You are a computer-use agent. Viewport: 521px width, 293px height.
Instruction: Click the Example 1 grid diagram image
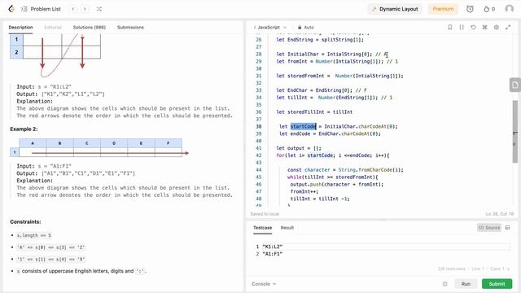point(55,55)
